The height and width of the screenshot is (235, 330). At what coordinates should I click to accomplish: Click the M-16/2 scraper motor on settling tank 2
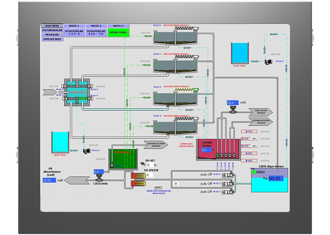click(196, 57)
